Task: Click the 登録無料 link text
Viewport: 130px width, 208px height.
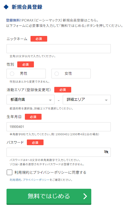Action: [x=13, y=20]
